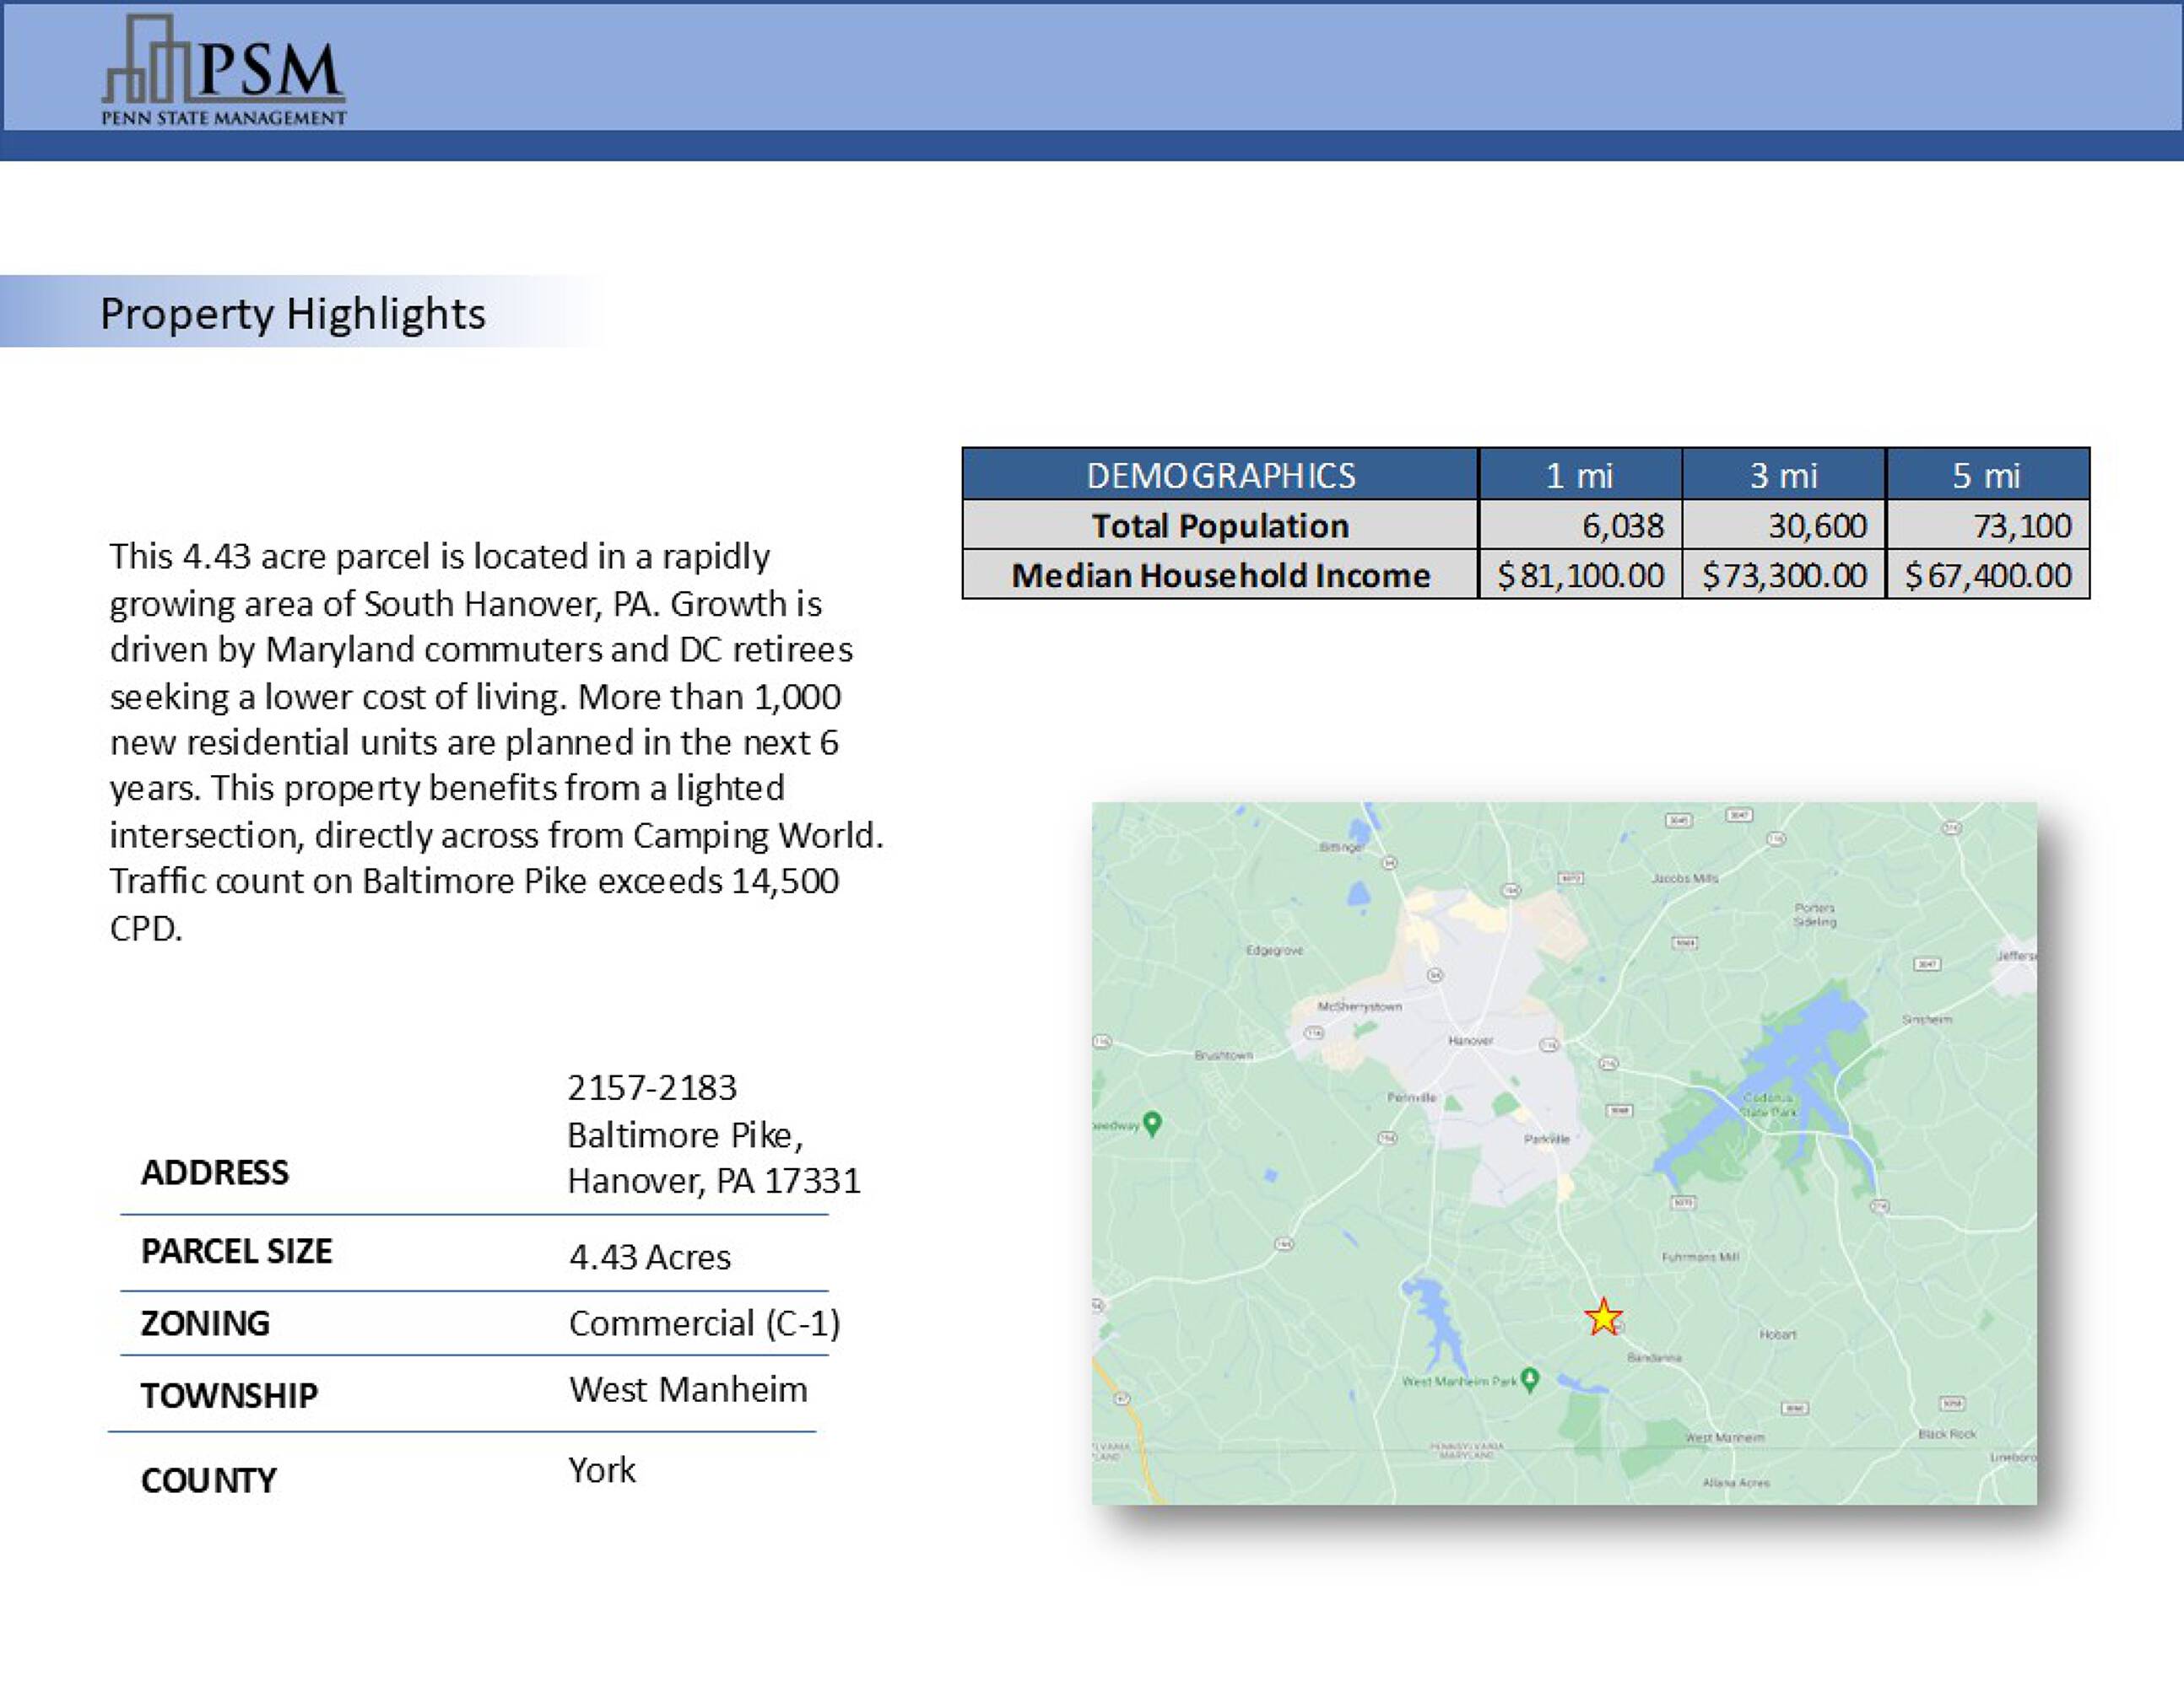Click the Total Population row label
Viewport: 2184px width, 1687px height.
point(1220,526)
